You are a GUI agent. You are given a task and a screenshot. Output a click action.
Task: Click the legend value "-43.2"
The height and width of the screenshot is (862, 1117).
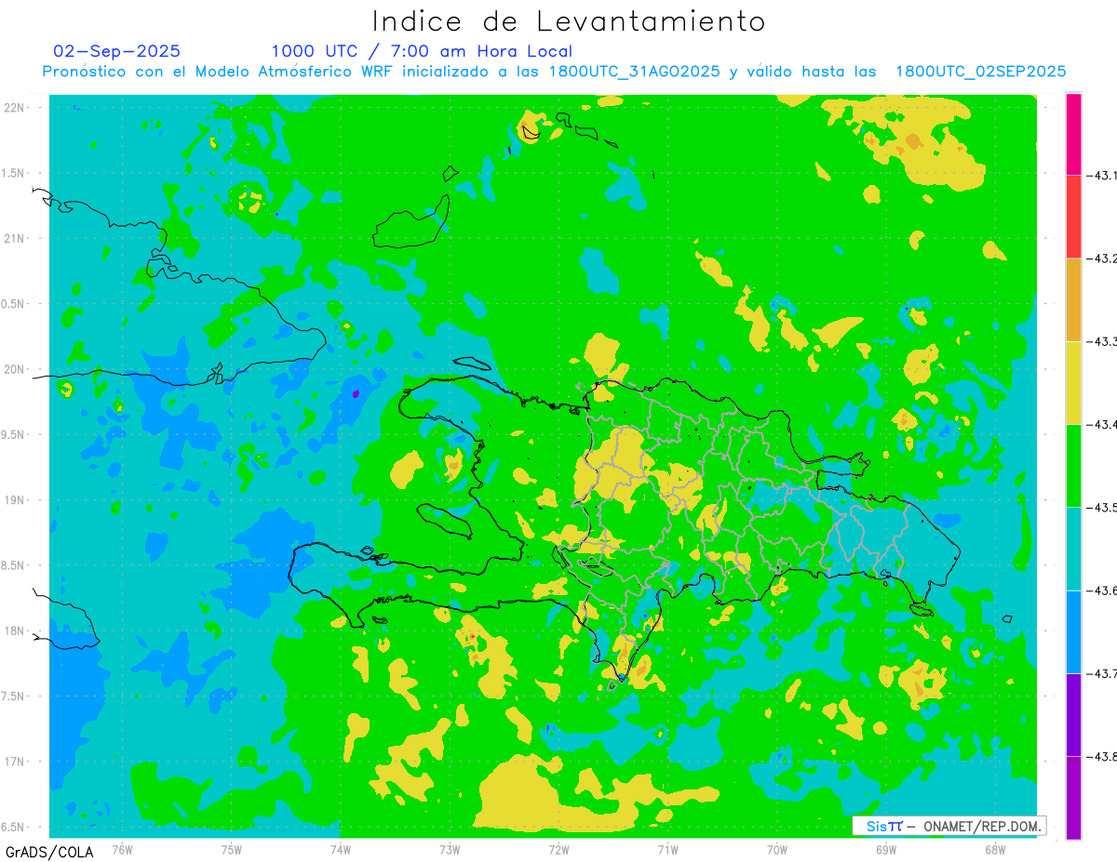coord(1102,259)
